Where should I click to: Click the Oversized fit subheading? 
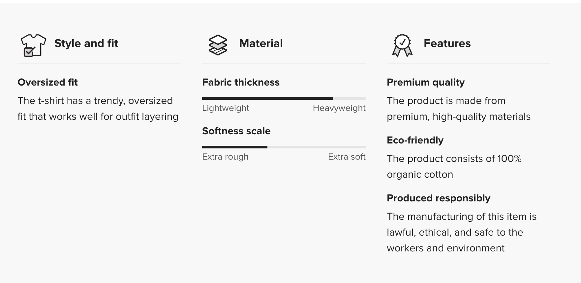coord(47,82)
